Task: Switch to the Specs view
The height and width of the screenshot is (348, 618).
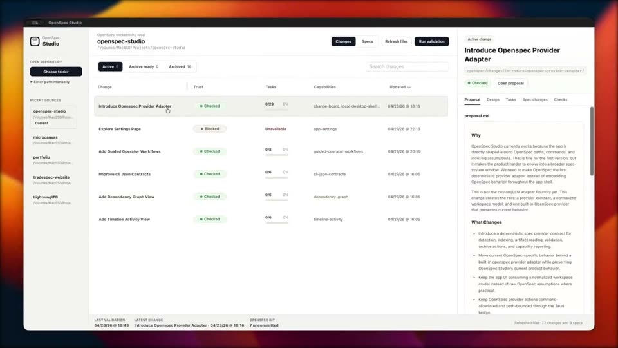Action: tap(368, 41)
